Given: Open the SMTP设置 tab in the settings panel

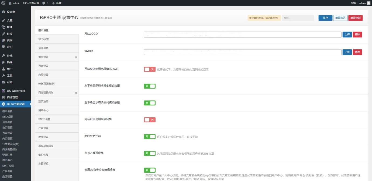Looking at the screenshot, I should (57, 119).
